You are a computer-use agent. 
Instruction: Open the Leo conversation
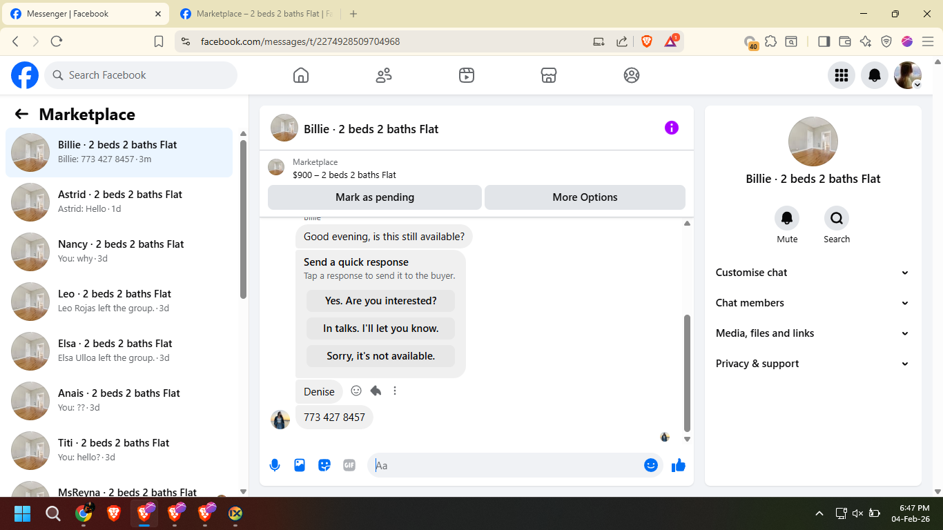119,302
